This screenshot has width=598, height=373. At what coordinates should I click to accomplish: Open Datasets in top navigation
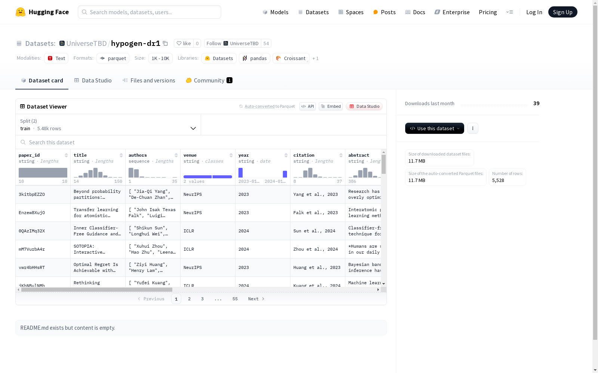(x=313, y=12)
